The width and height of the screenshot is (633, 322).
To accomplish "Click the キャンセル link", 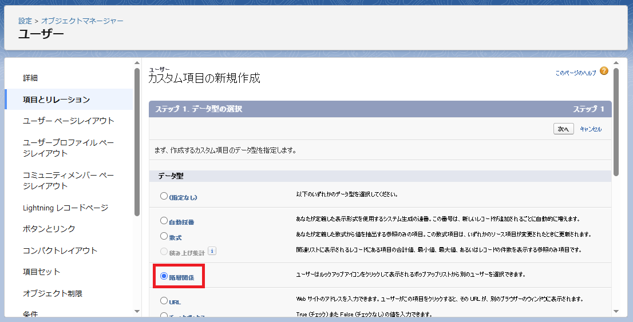I will point(591,129).
